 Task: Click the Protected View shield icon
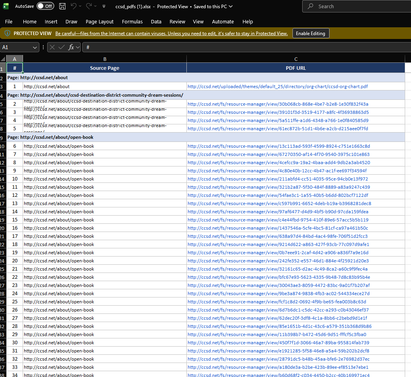coord(7,34)
